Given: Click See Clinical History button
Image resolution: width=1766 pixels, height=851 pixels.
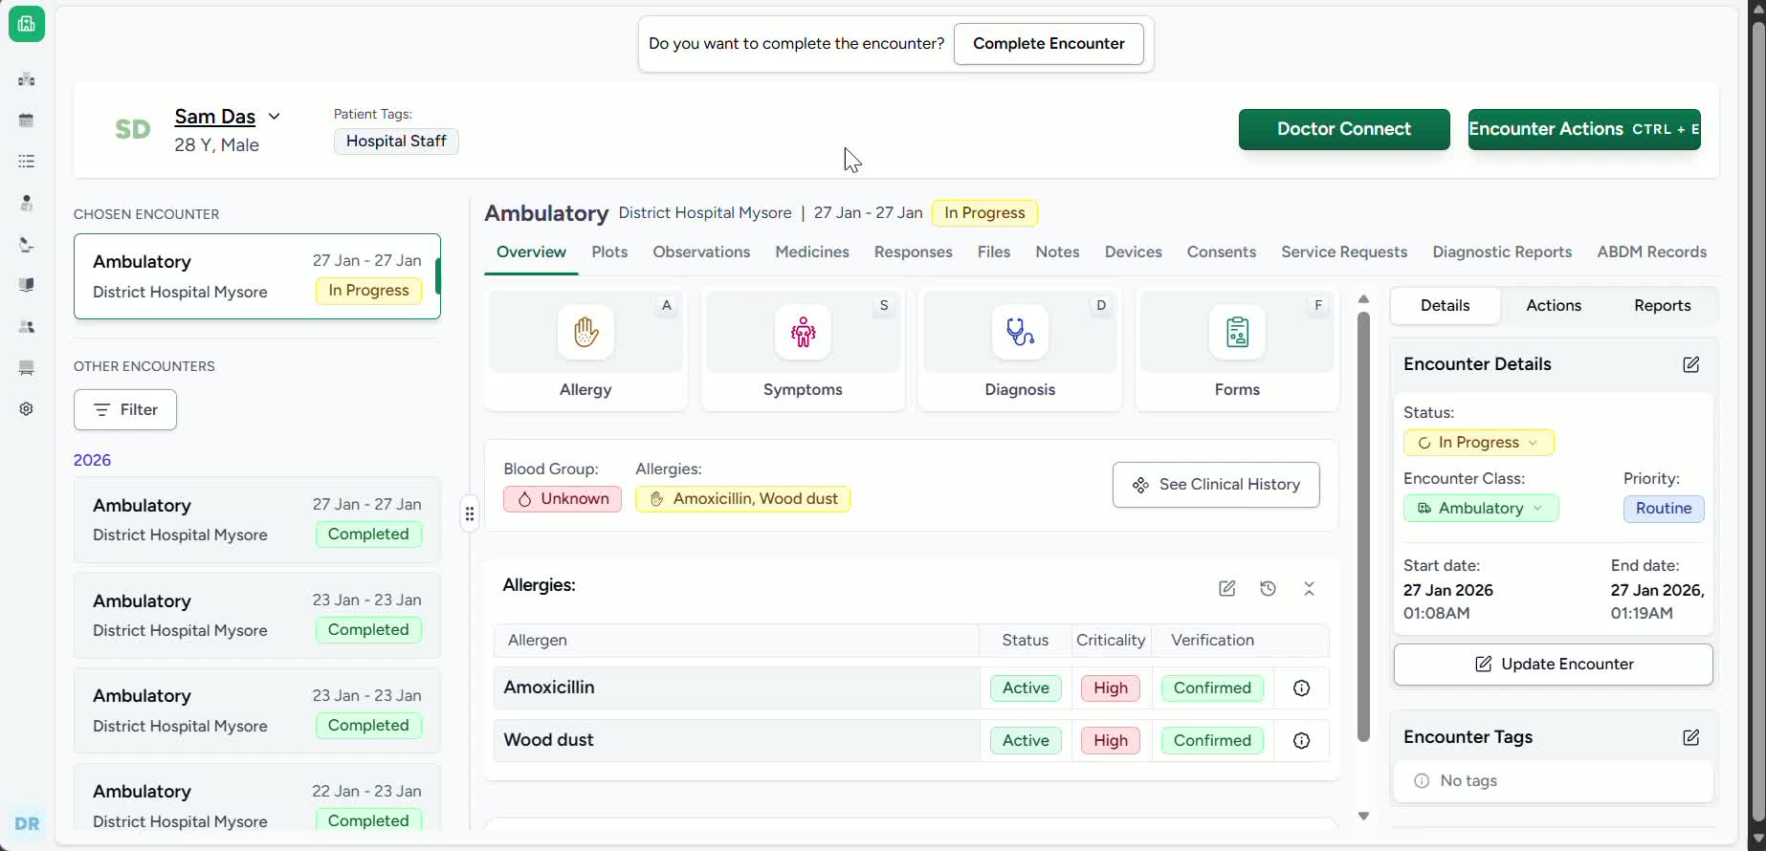Looking at the screenshot, I should (1216, 485).
